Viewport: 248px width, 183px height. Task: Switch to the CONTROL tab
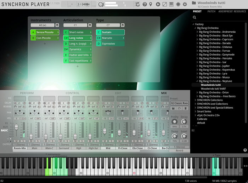point(72,93)
